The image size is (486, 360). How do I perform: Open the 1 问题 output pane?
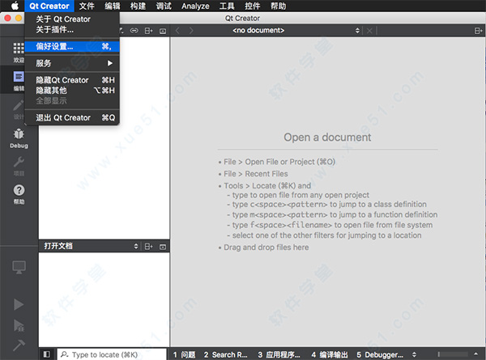(x=184, y=354)
